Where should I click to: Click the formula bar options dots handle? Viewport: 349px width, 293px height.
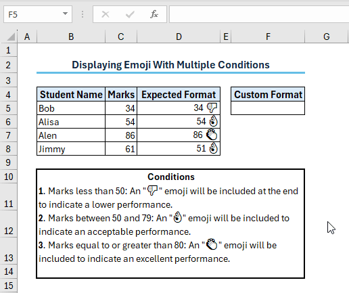tap(83, 14)
